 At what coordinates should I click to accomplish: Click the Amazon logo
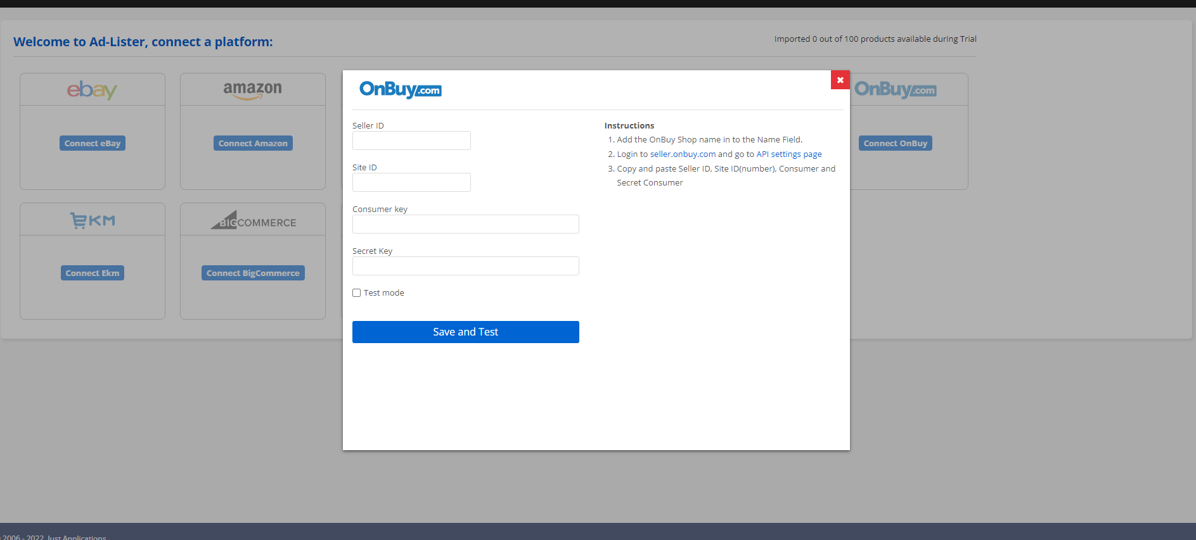tap(253, 90)
